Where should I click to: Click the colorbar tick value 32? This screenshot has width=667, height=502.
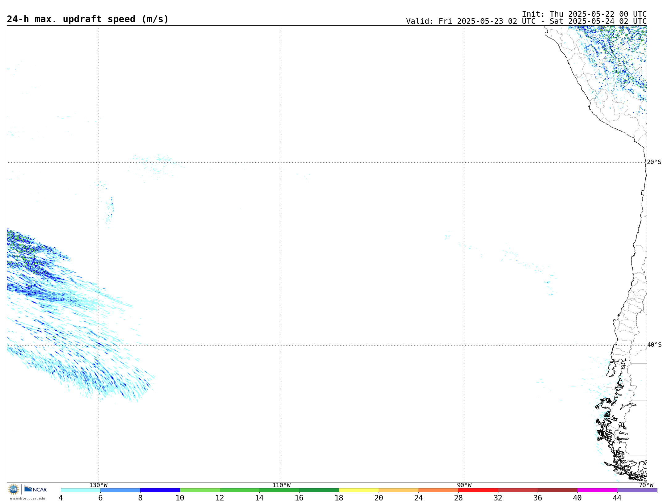click(498, 498)
